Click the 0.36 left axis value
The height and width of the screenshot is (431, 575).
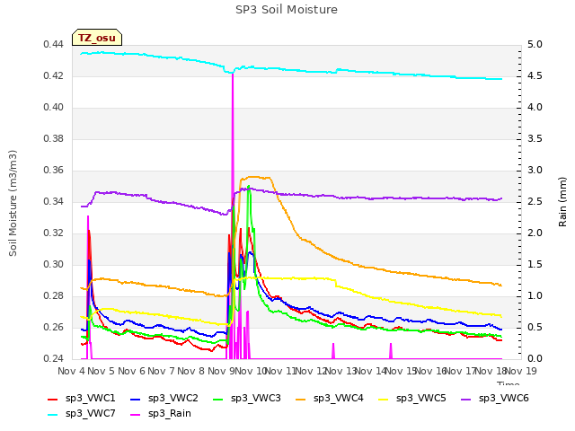tap(54, 171)
